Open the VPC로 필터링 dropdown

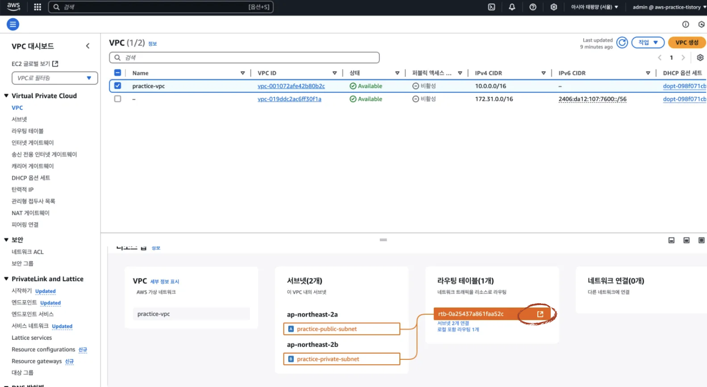(x=55, y=78)
